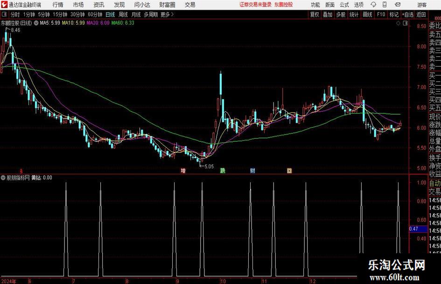This screenshot has width=441, height=284.
Task: Open the 选项 menu
Action: click(x=358, y=5)
